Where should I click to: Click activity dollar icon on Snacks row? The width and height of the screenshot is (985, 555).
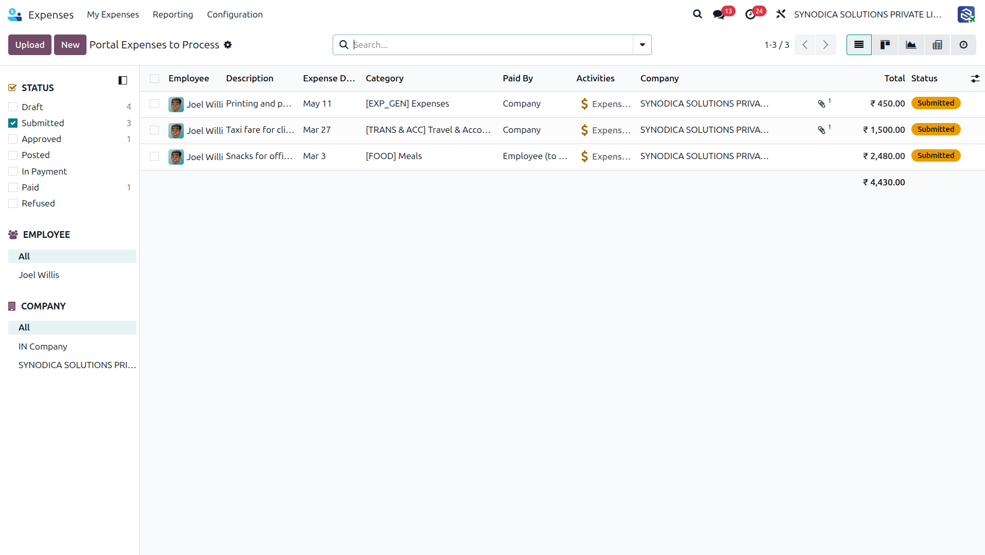tap(584, 157)
